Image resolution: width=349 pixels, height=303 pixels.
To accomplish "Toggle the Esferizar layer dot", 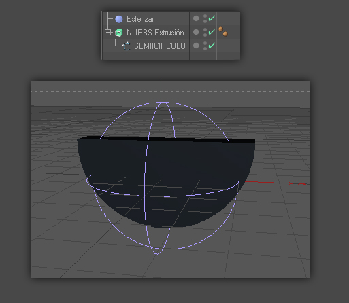I will (x=196, y=18).
